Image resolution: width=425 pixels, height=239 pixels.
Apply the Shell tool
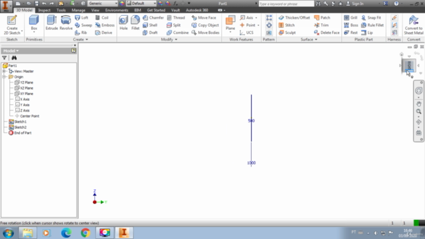pyautogui.click(x=150, y=25)
